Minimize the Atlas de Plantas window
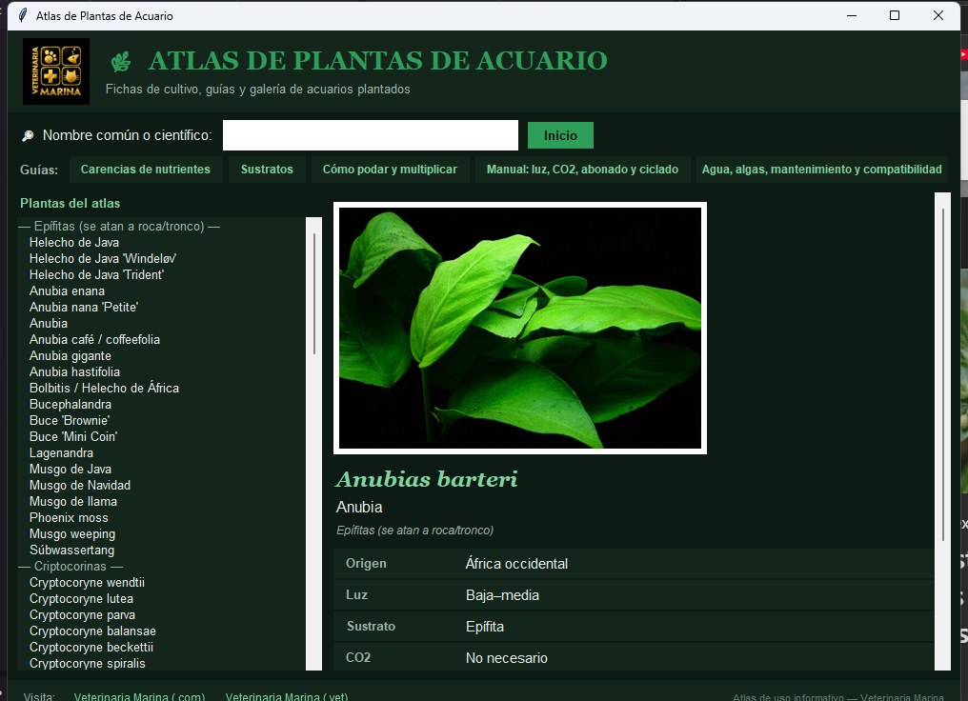The width and height of the screenshot is (968, 701). 852,15
